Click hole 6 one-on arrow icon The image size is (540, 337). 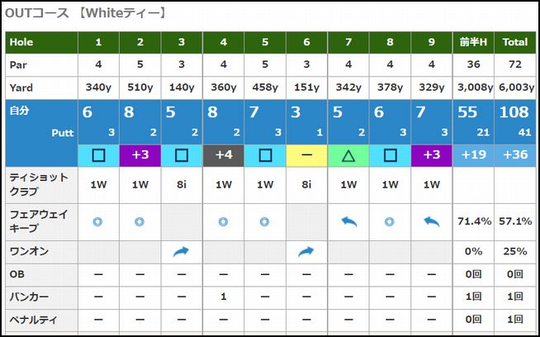pos(306,252)
